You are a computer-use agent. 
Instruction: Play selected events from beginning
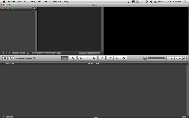point(16,53)
